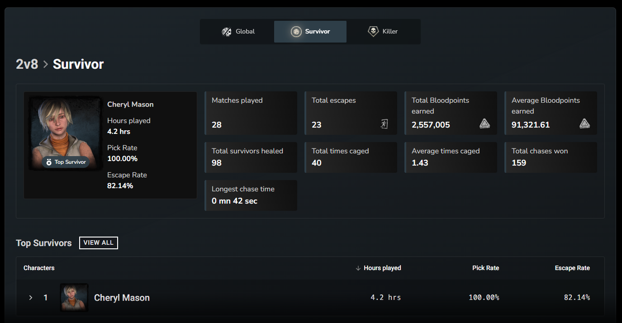The image size is (622, 323).
Task: Click the breadcrumb chevron separator
Action: click(x=45, y=64)
